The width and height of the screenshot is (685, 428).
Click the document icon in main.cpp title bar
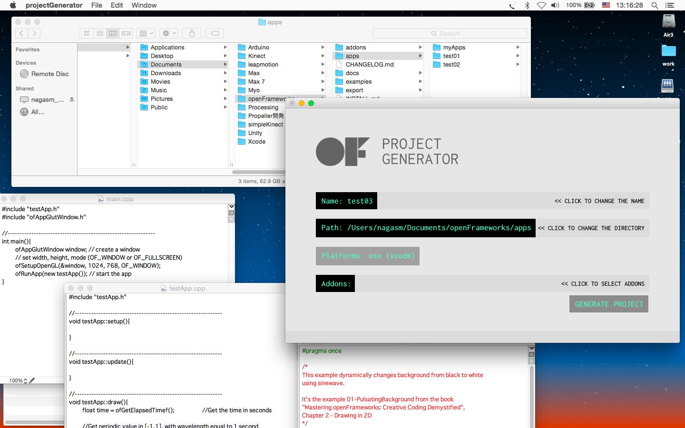coord(101,199)
